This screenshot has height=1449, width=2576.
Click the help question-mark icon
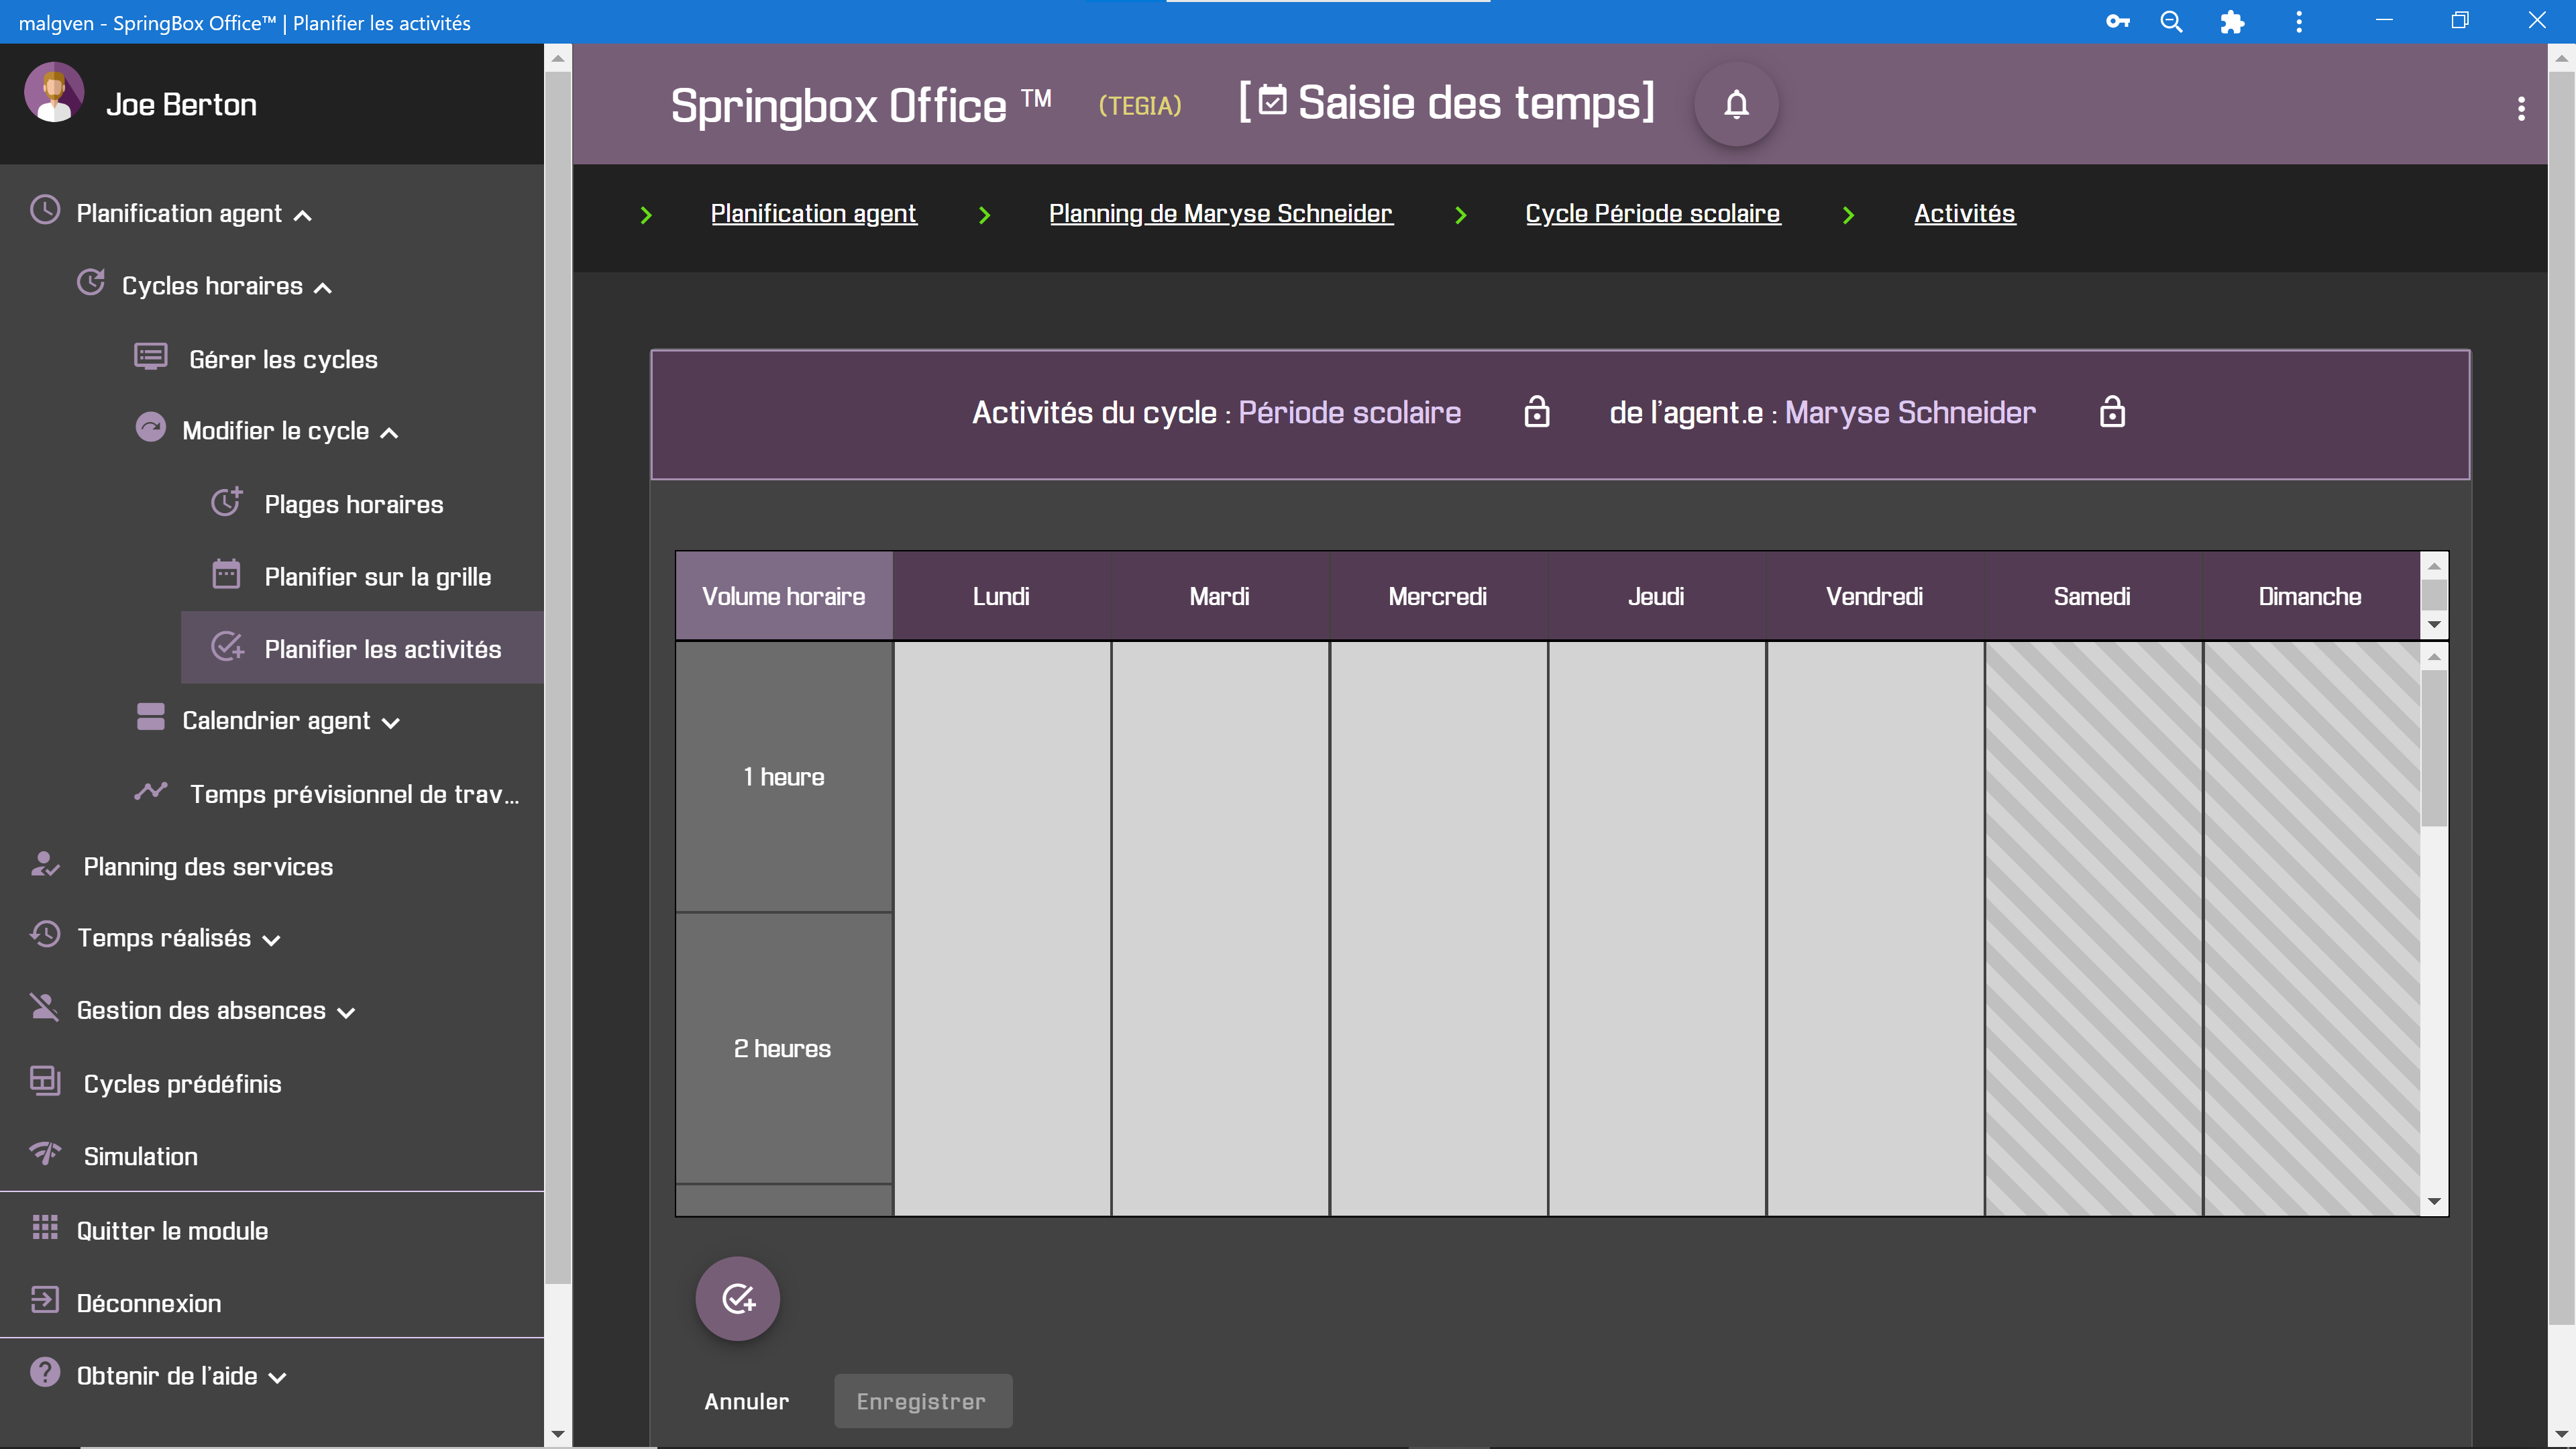point(45,1373)
